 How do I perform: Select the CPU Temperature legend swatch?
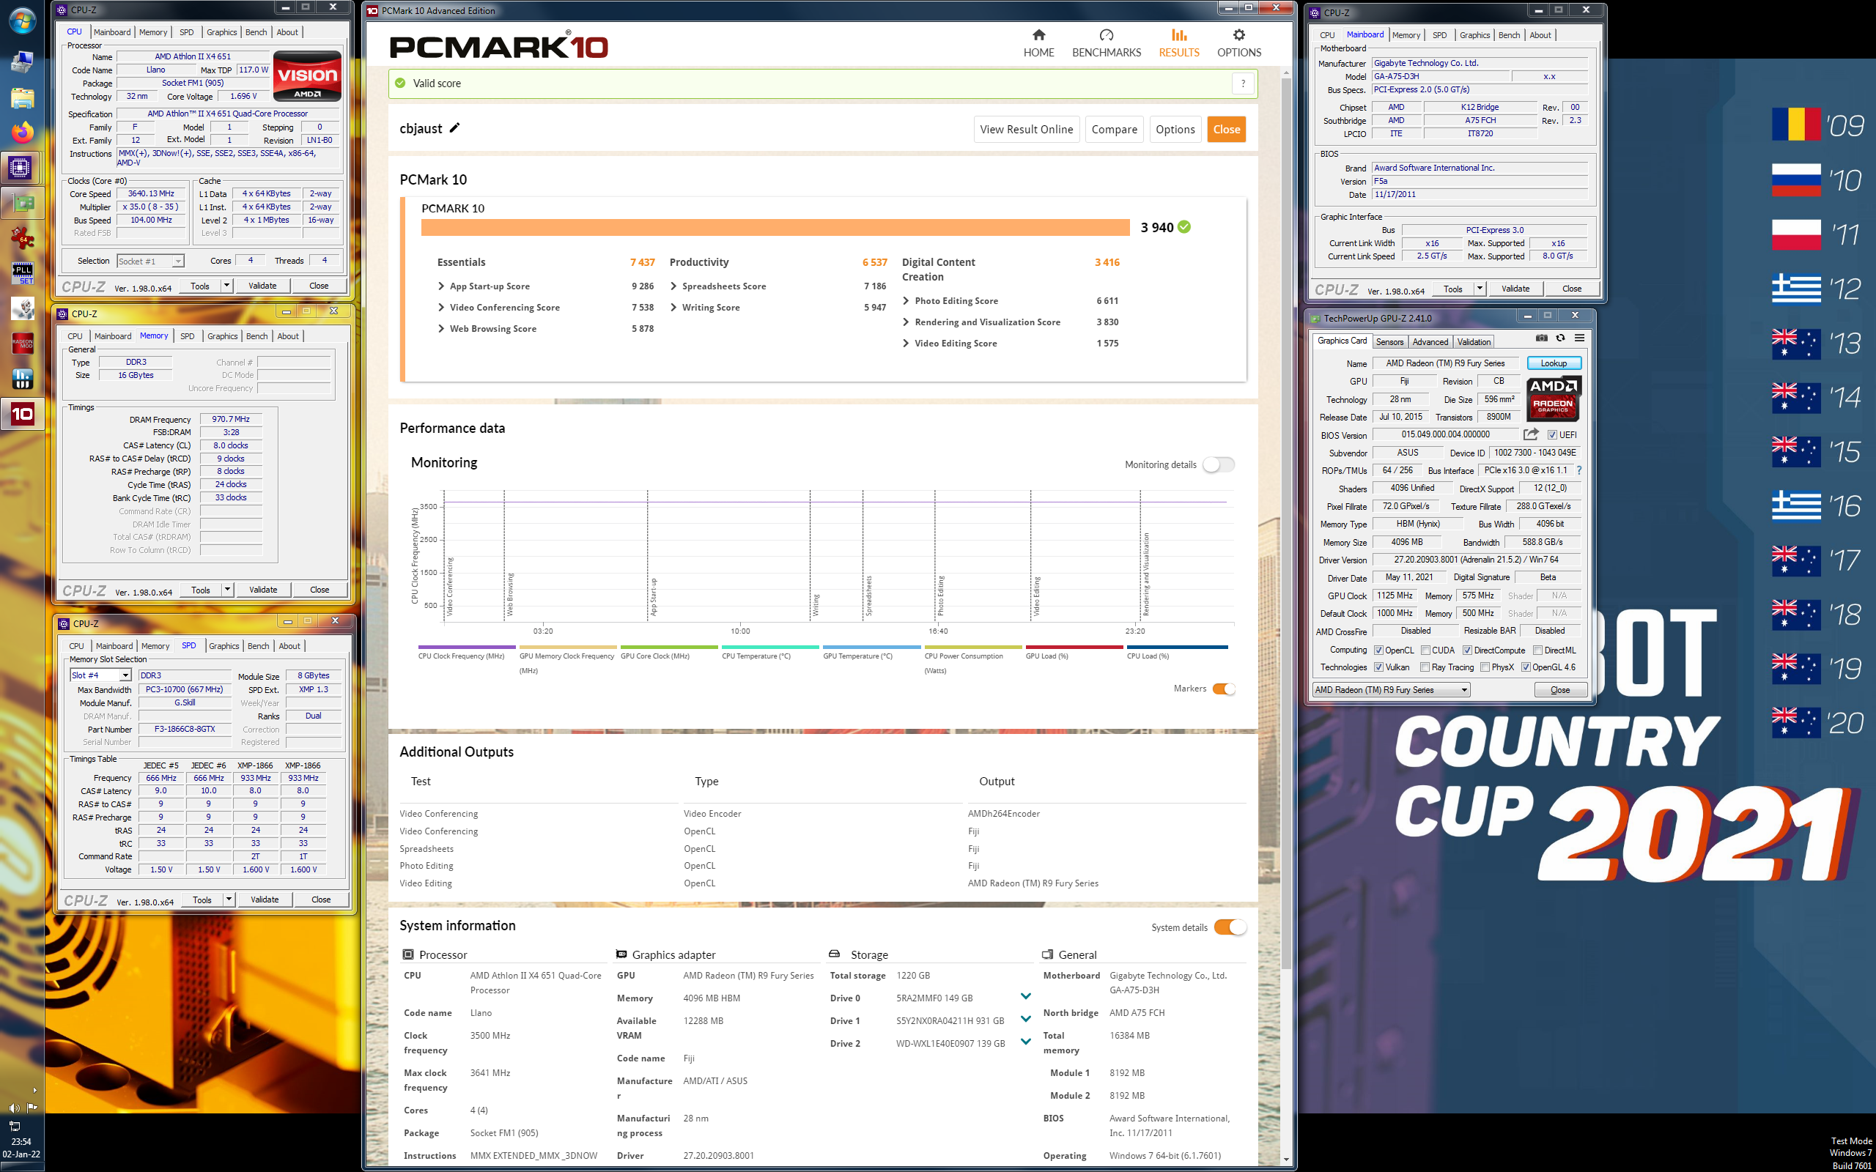coord(769,648)
